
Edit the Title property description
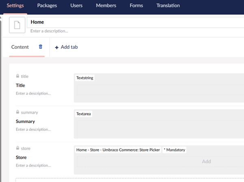pos(33,93)
